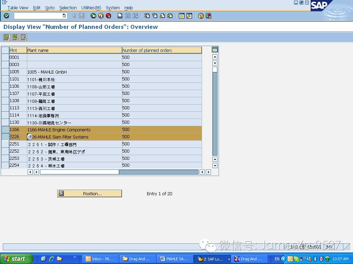Go back using the green Back arrow
353x264 pixels.
[x=93, y=16]
